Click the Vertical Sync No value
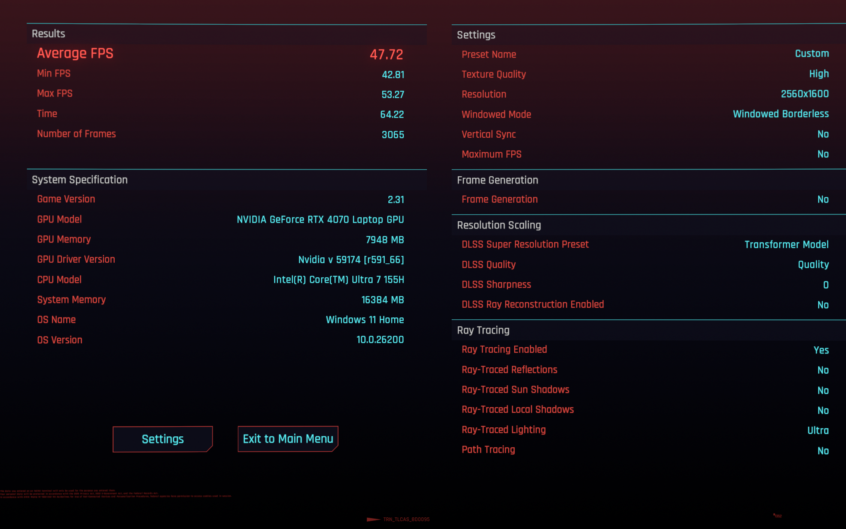This screenshot has height=529, width=846. [x=823, y=134]
